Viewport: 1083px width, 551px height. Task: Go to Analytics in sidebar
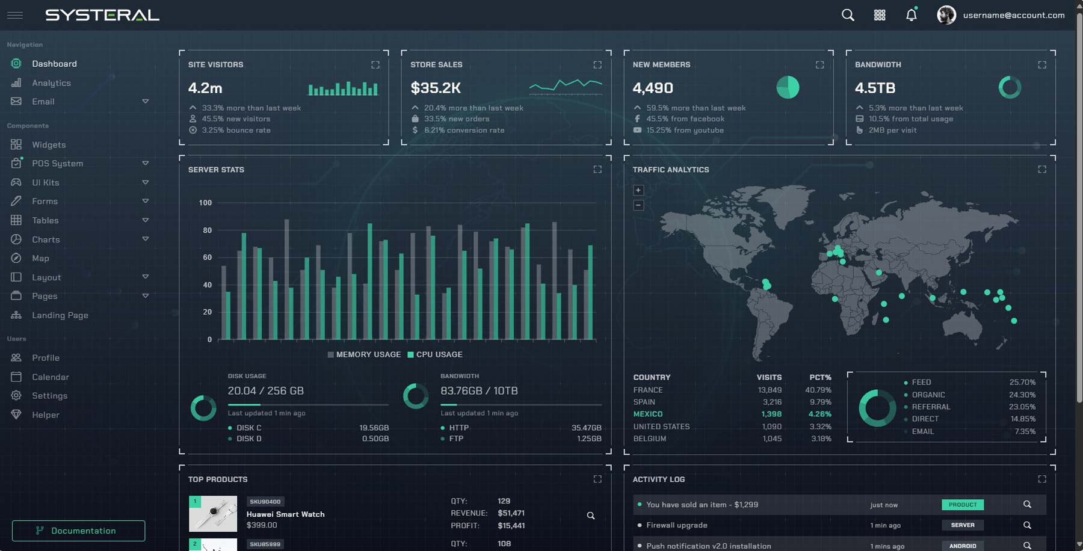point(51,83)
